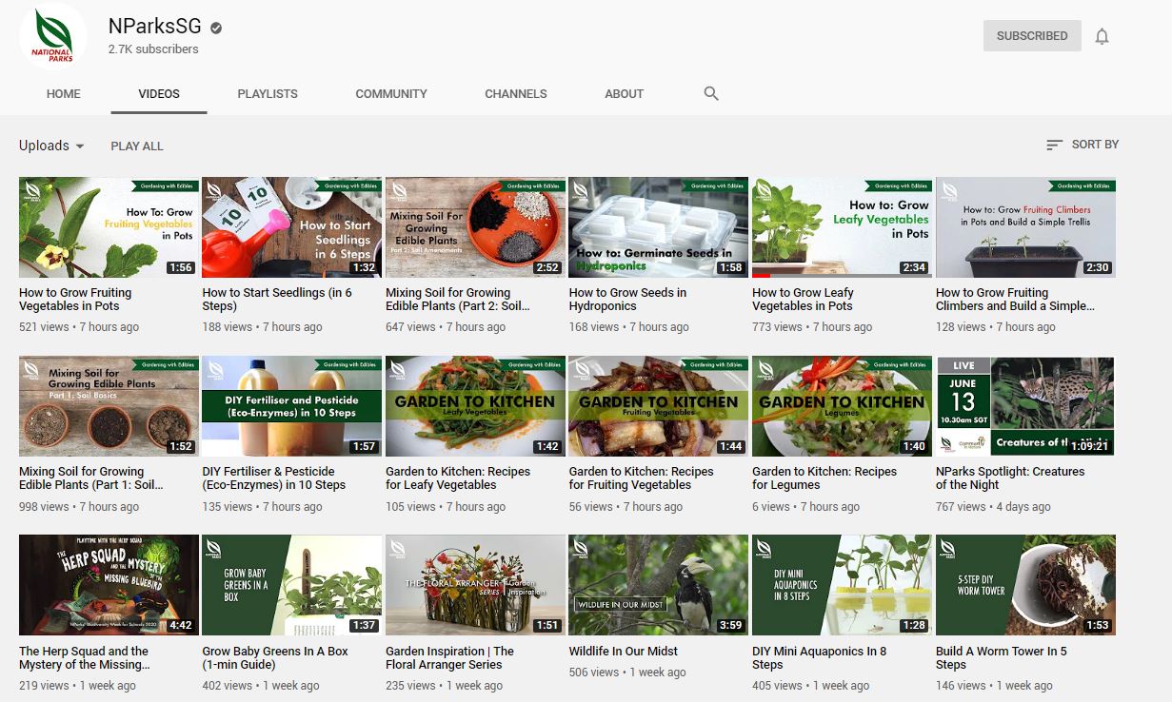The height and width of the screenshot is (702, 1172).
Task: Open the Playlists tab
Action: coord(268,93)
